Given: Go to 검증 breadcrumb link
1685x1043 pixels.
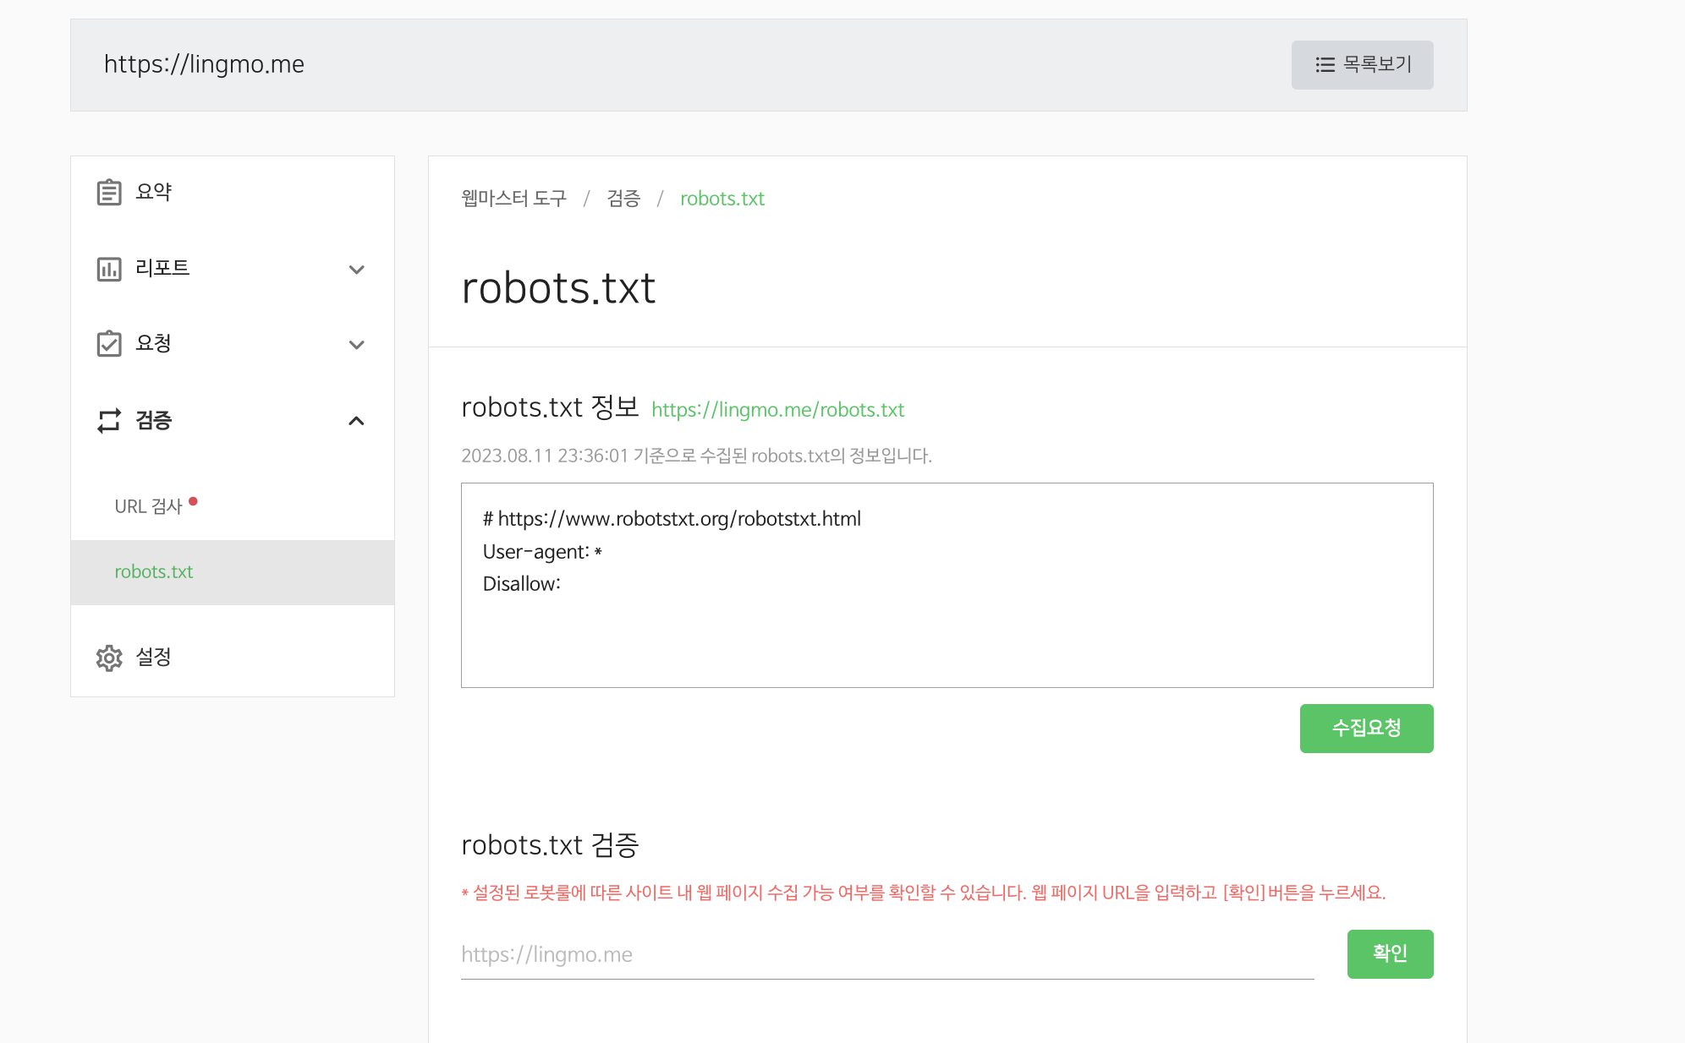Looking at the screenshot, I should [623, 199].
